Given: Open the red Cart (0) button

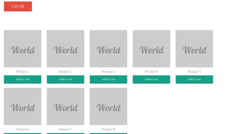Looking at the screenshot, I should [18, 6].
